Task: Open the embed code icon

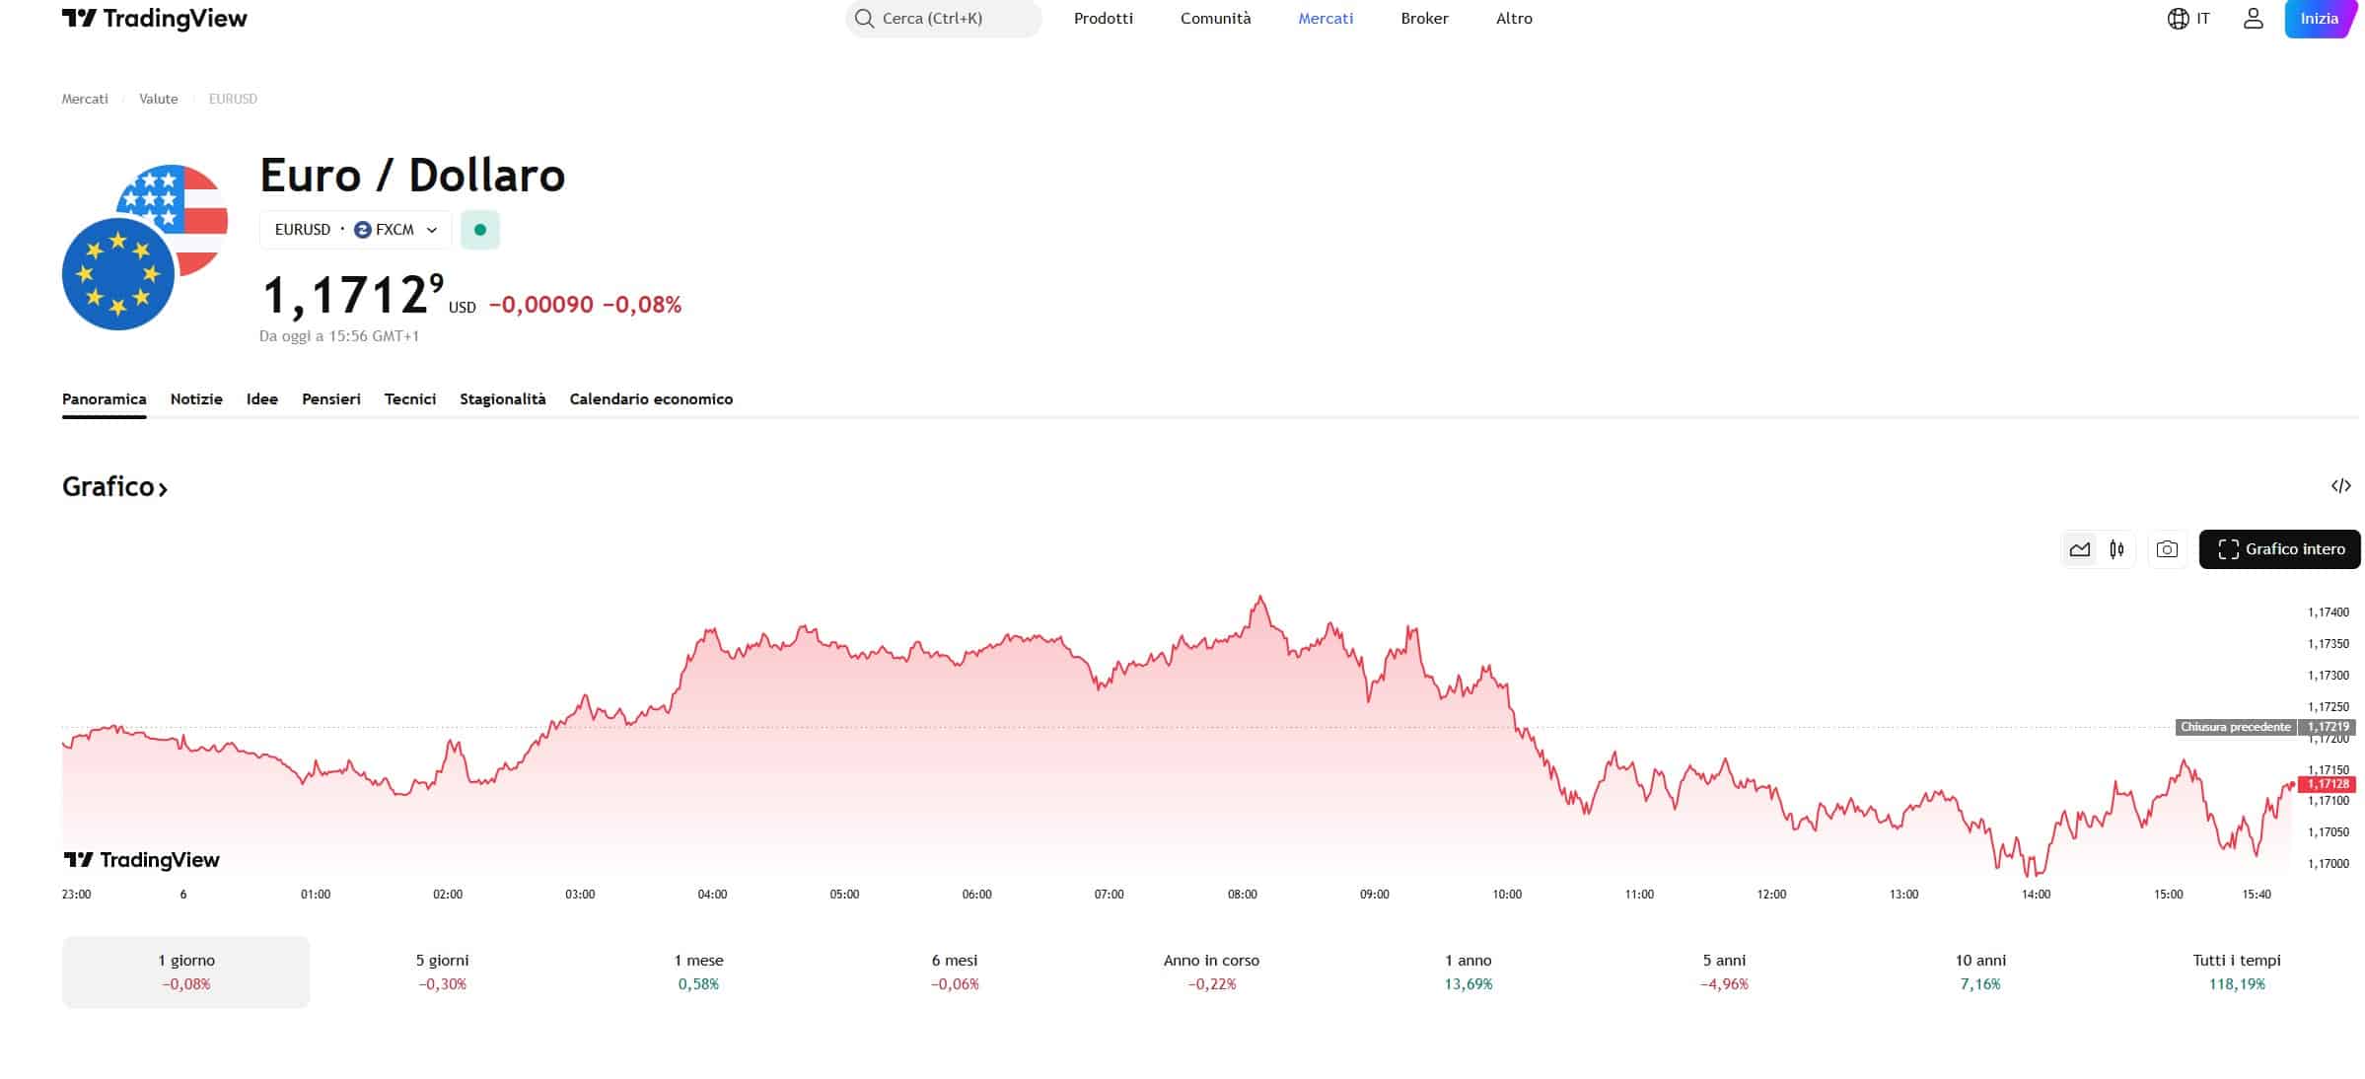Action: pyautogui.click(x=2338, y=484)
